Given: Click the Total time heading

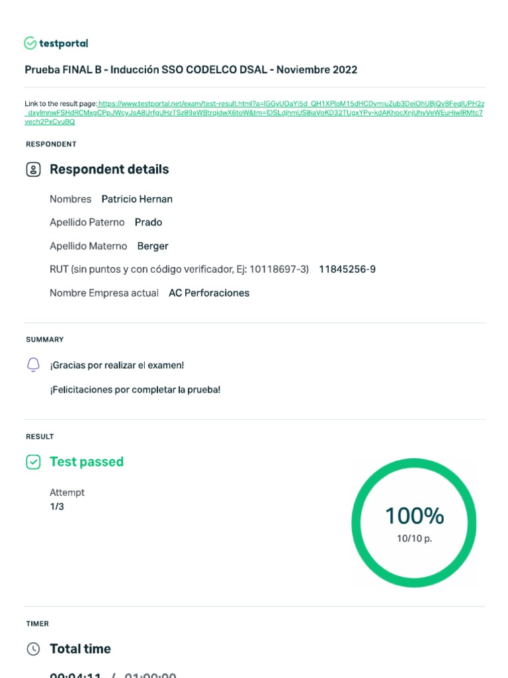Looking at the screenshot, I should [x=80, y=649].
